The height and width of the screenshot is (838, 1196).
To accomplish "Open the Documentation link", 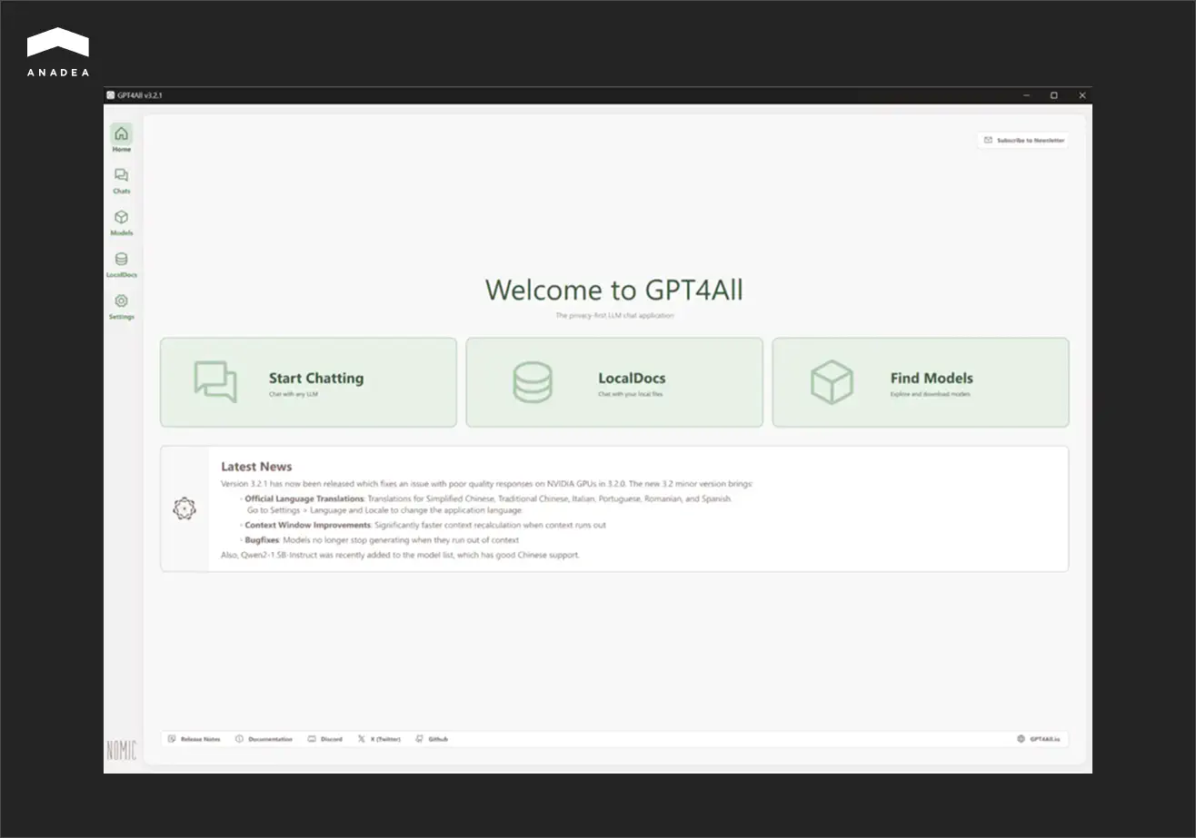I will tap(264, 739).
